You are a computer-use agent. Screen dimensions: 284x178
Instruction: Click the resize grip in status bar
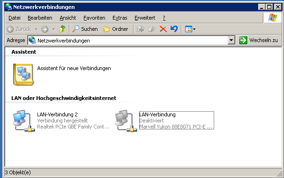[280, 174]
